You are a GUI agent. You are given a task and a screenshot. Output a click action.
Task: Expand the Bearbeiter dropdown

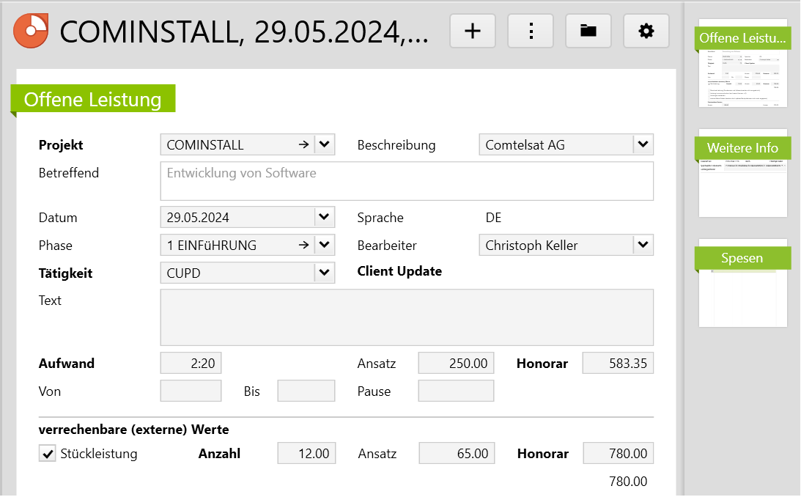click(x=643, y=246)
